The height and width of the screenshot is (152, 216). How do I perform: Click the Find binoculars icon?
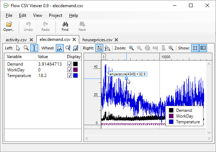click(x=65, y=27)
